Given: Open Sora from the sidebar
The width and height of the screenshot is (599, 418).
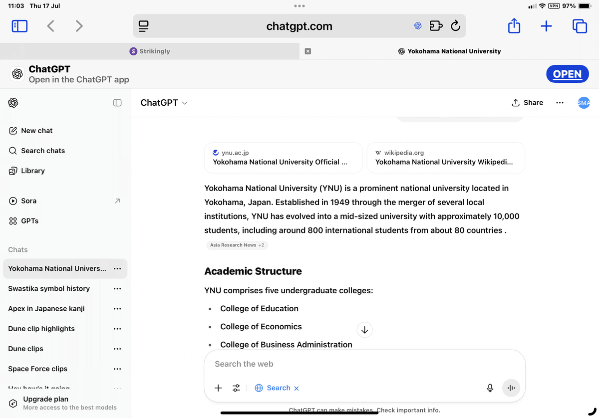Looking at the screenshot, I should click(65, 201).
